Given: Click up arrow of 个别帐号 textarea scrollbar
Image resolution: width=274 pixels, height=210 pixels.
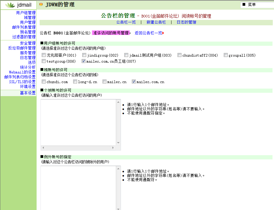Looking at the screenshot, I should coord(118,102).
